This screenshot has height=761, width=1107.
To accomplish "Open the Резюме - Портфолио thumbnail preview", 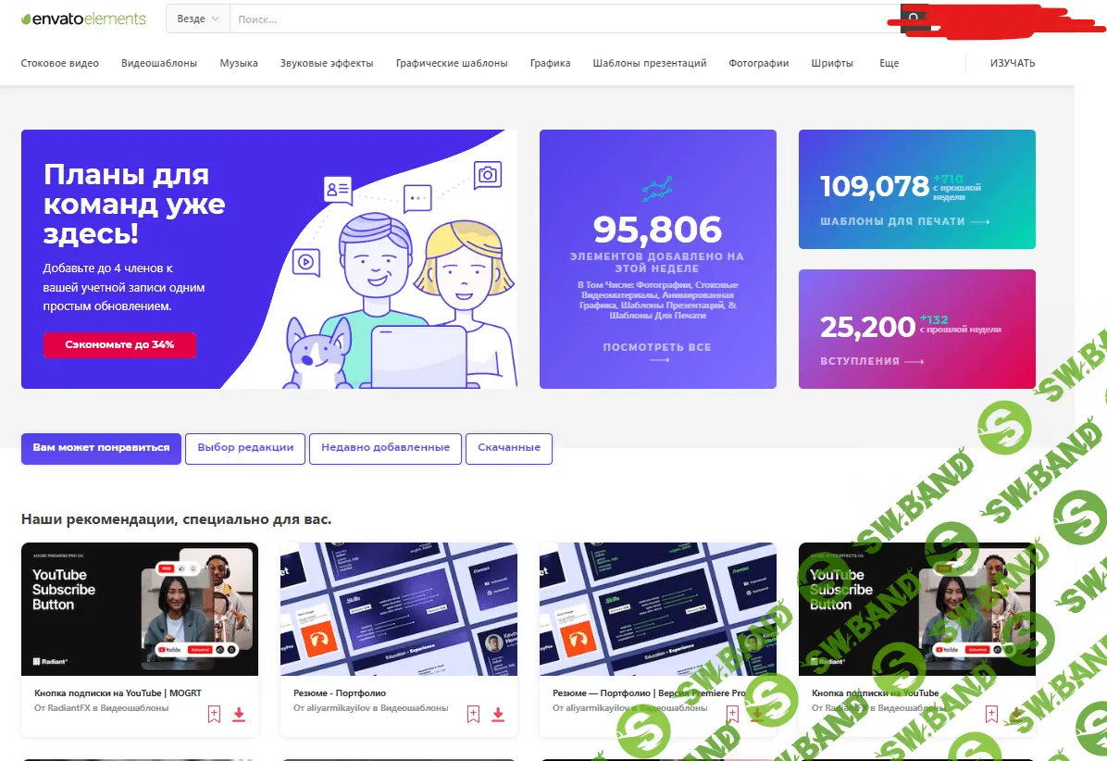I will coord(399,608).
